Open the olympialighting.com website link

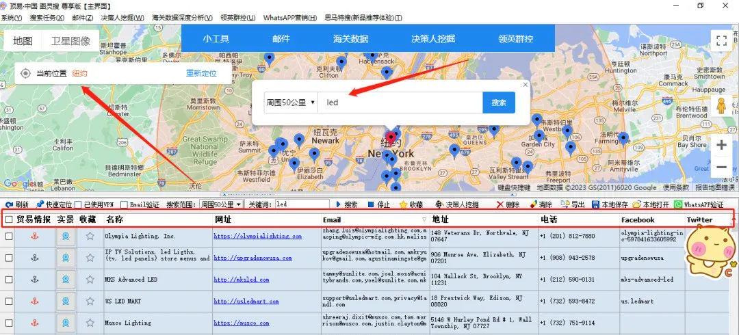click(257, 236)
